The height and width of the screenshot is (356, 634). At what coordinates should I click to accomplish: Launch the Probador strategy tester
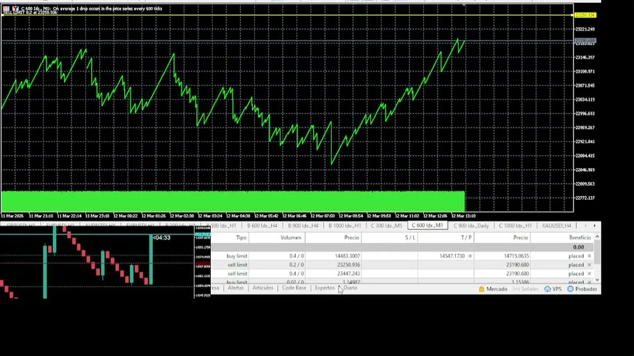[x=582, y=289]
